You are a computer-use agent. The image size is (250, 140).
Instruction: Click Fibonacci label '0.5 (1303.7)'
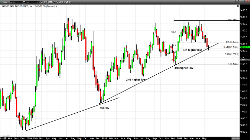[x=233, y=42]
